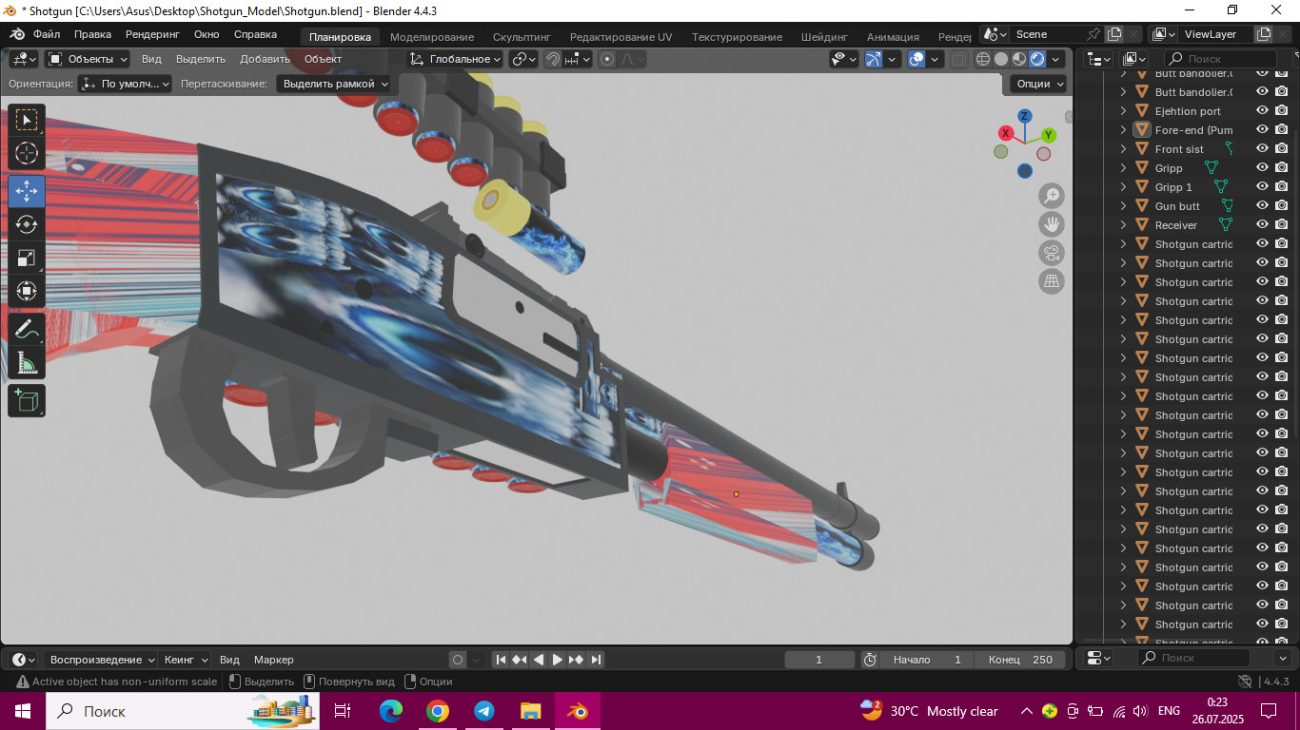Viewport: 1300px width, 730px height.
Task: Toggle auto keying record button
Action: (x=458, y=660)
